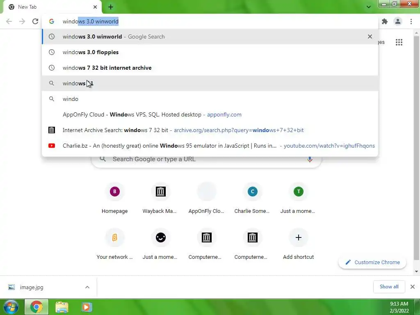Close the downloads bar
Viewport: 420px width, 315px height.
(413, 287)
